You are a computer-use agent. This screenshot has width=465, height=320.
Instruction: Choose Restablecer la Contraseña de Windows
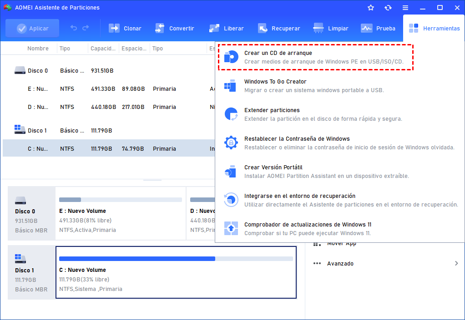coord(340,143)
